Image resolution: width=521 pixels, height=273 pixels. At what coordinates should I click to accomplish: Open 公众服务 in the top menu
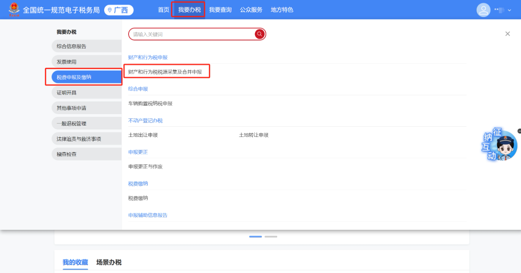251,10
